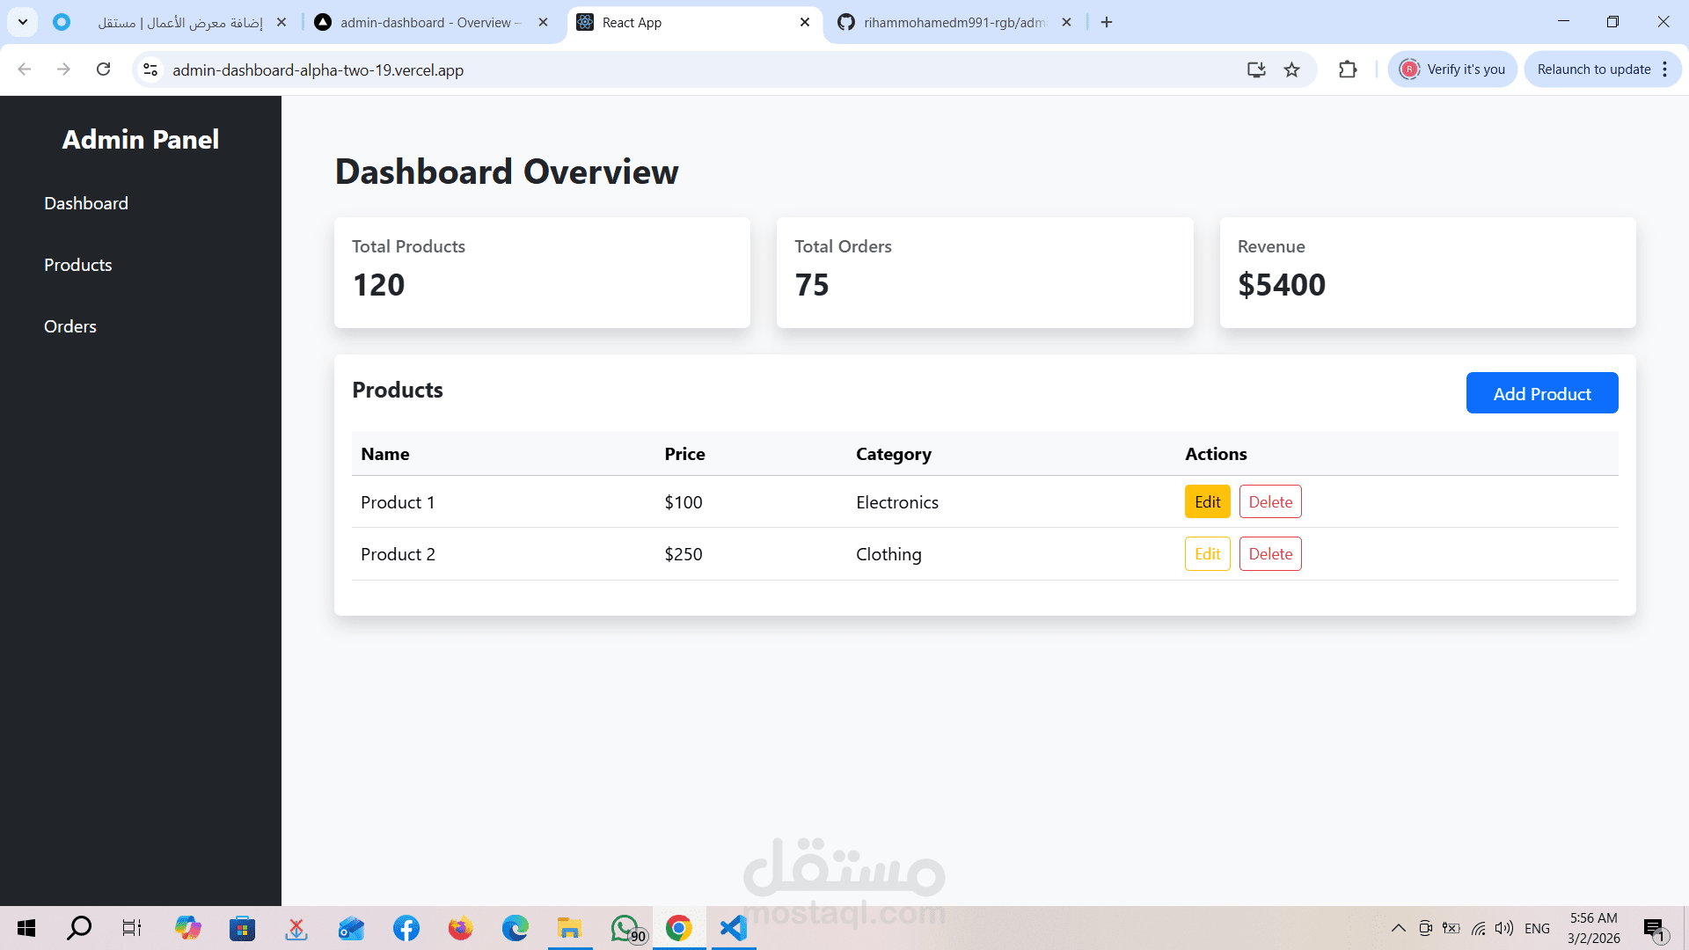Open WhatsApp from the taskbar
The height and width of the screenshot is (950, 1689).
tap(625, 928)
